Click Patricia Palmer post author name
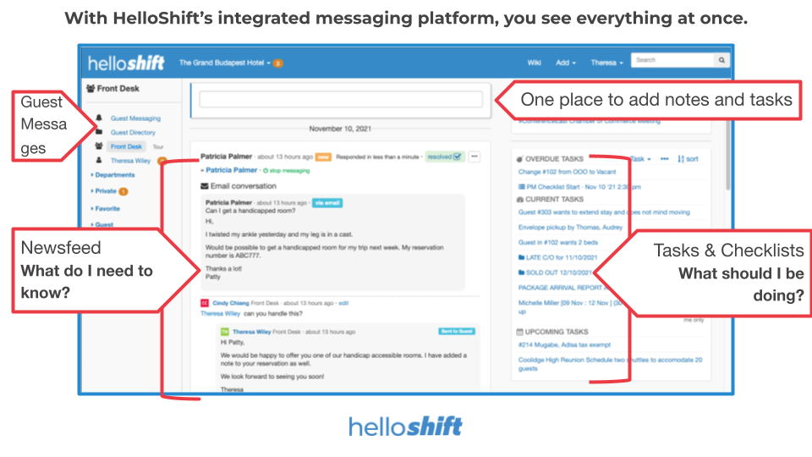The height and width of the screenshot is (457, 812). point(227,157)
